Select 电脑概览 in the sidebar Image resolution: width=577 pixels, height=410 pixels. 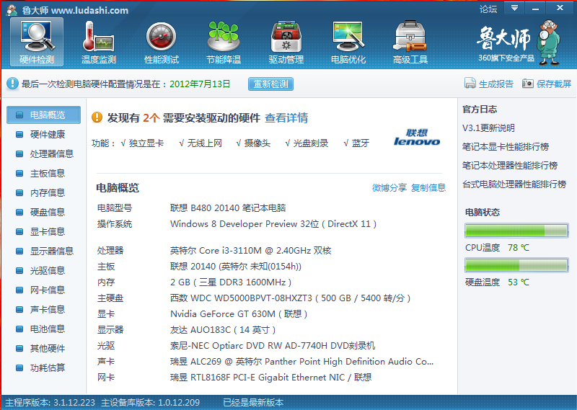pyautogui.click(x=43, y=115)
